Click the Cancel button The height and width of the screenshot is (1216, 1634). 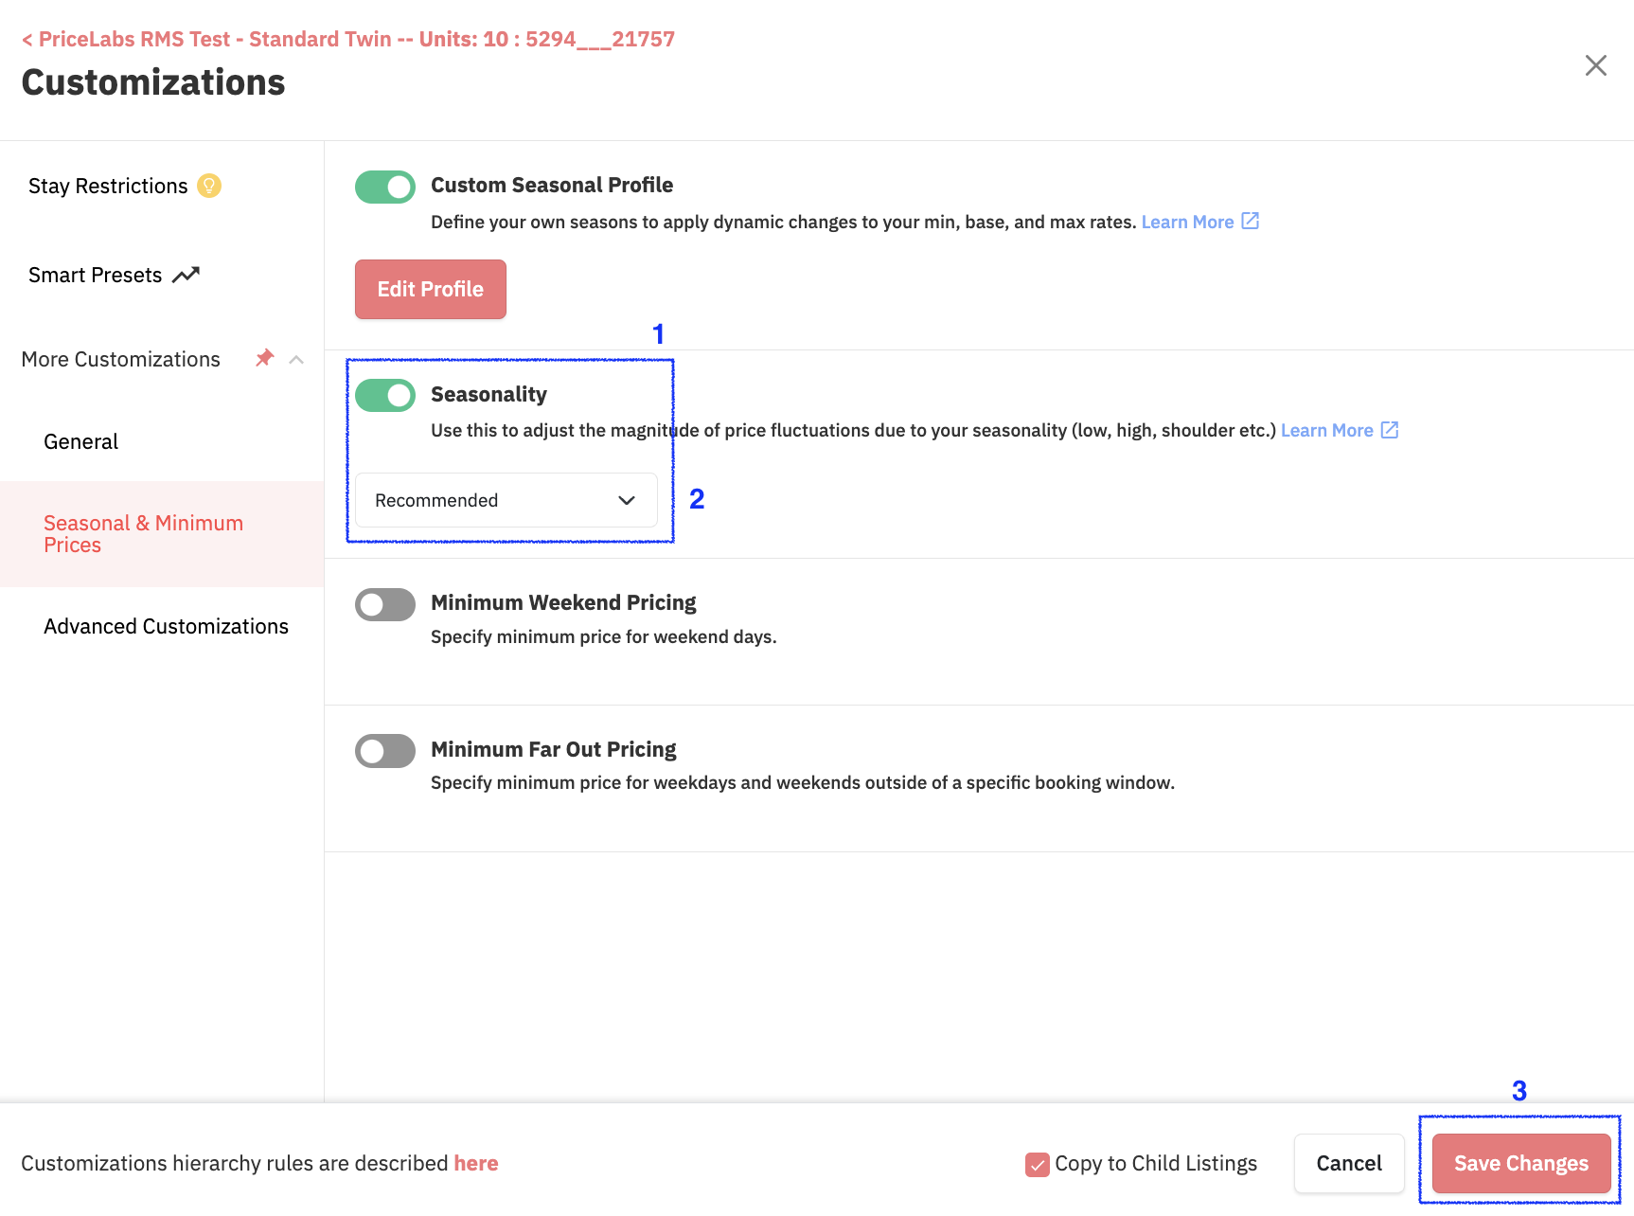tap(1349, 1163)
